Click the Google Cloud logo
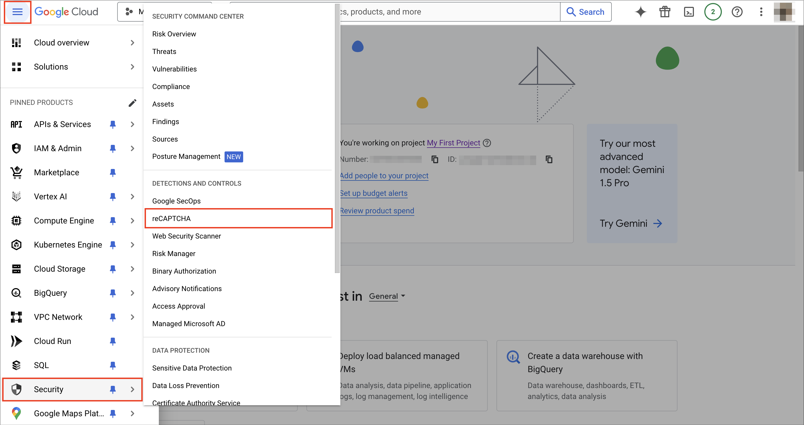This screenshot has width=804, height=425. point(66,12)
